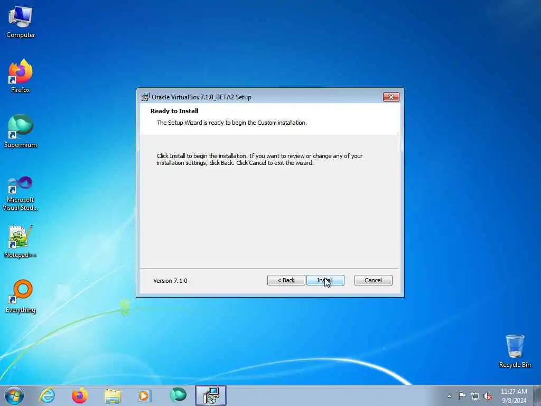Cancel the VirtualBox setup wizard
The width and height of the screenshot is (541, 406).
(x=373, y=280)
